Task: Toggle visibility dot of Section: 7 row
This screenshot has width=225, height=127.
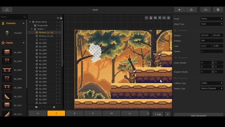Action: [x=57, y=29]
